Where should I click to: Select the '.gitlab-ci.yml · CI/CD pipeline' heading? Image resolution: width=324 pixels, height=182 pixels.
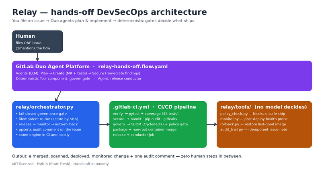coord(154,107)
